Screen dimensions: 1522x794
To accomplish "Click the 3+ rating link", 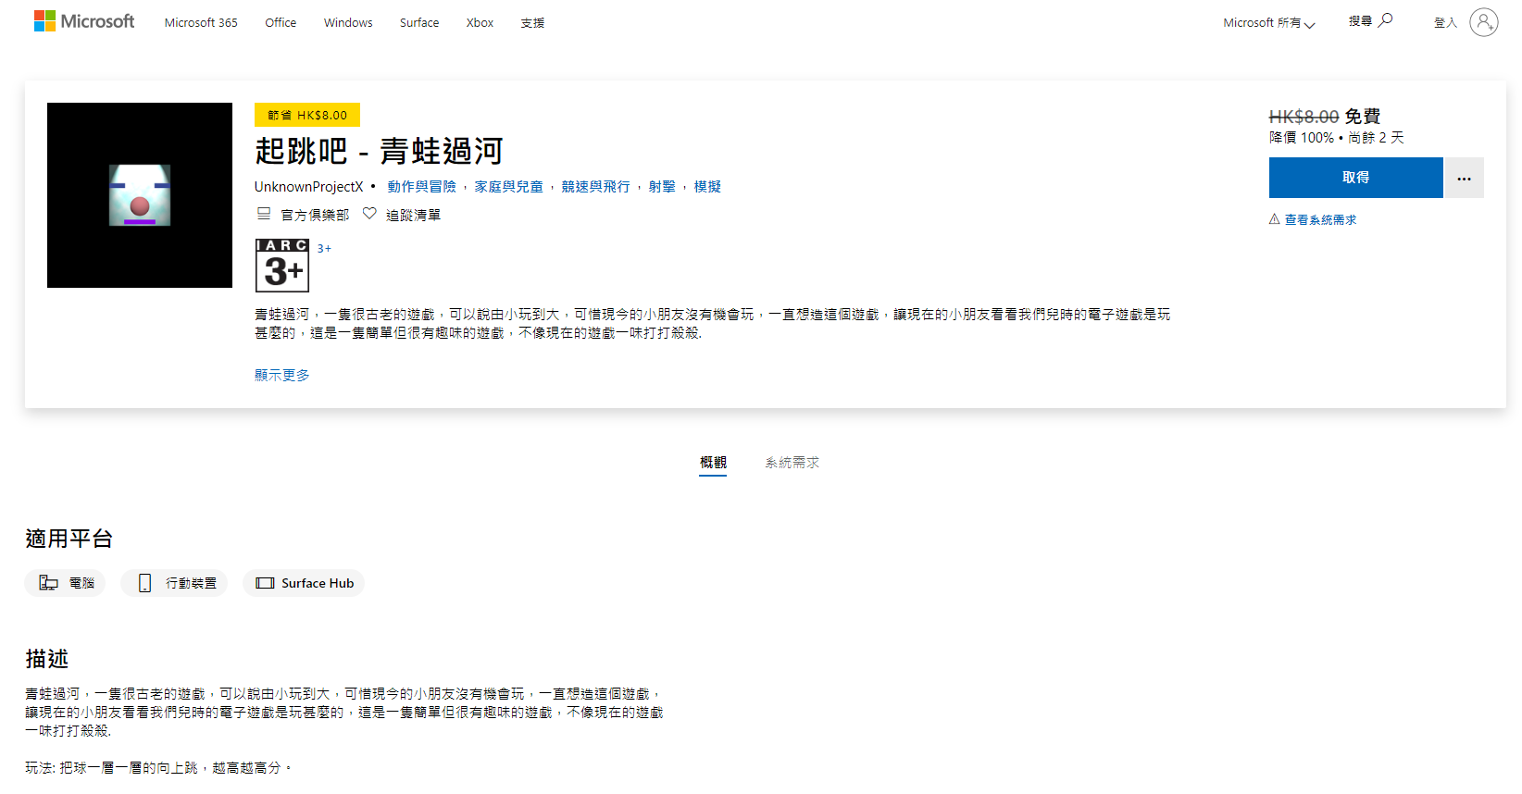I will [x=324, y=248].
